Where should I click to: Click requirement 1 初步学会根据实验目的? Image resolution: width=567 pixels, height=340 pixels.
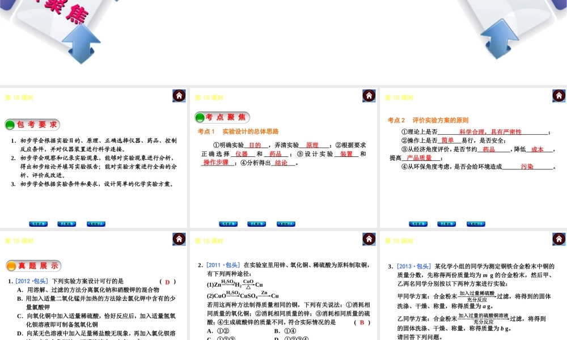pos(94,145)
